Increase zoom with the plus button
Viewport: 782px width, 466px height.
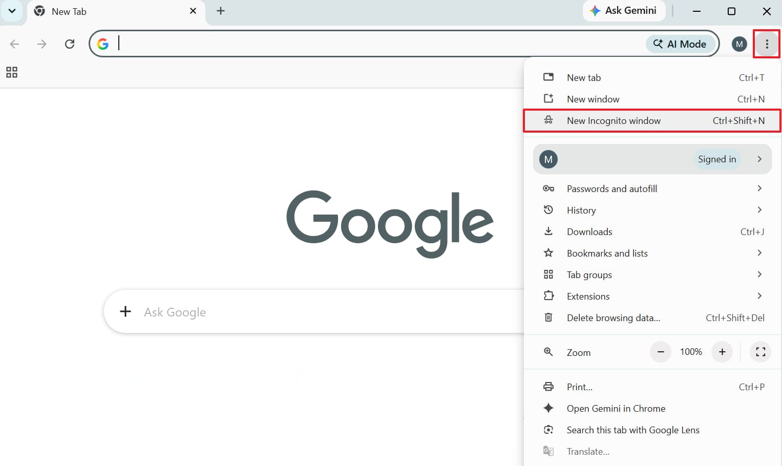(722, 352)
